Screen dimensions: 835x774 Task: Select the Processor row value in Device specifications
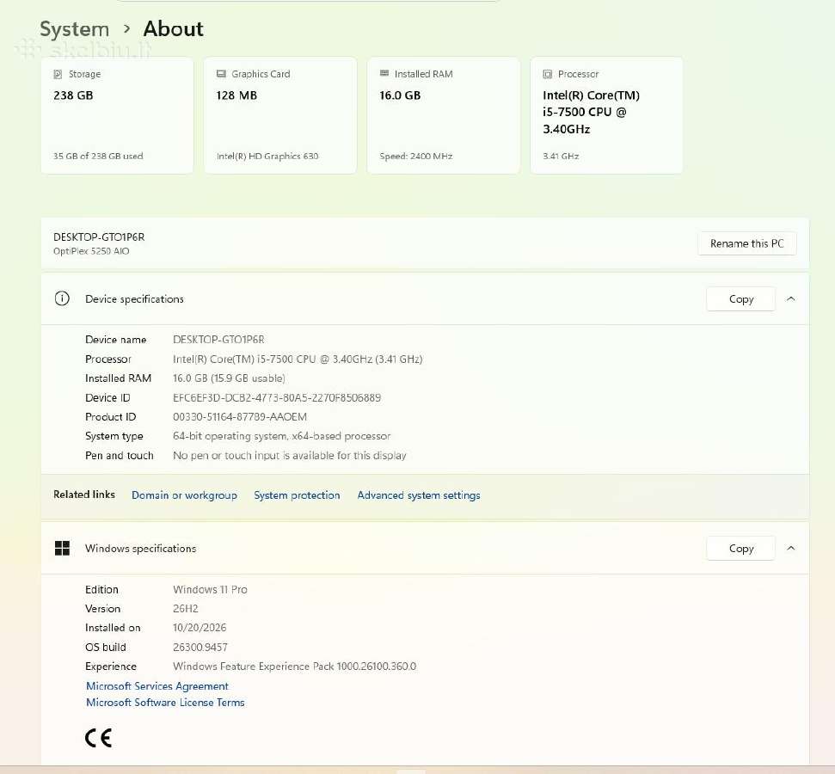298,359
